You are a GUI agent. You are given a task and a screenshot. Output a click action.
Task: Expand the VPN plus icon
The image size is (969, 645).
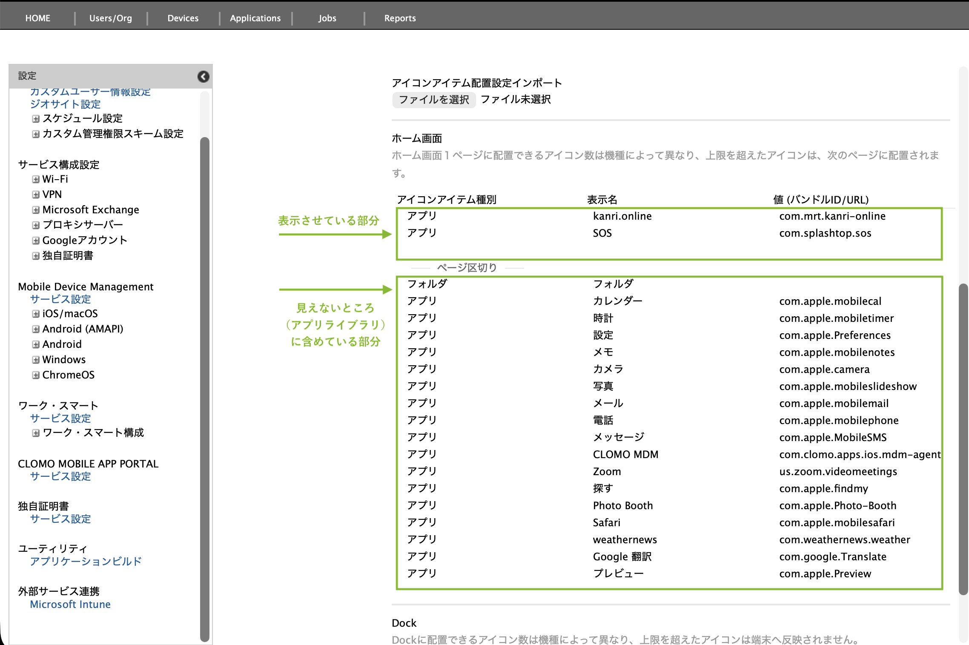tap(36, 195)
